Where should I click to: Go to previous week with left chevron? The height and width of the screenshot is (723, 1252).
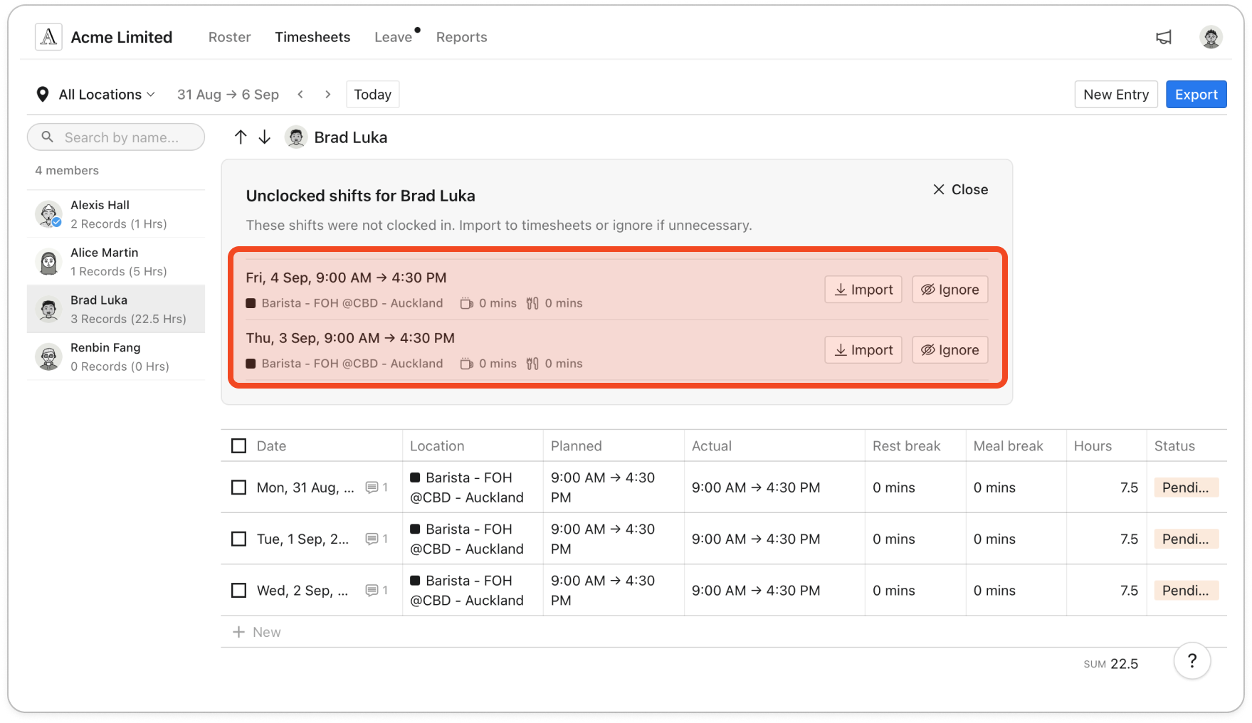[300, 95]
